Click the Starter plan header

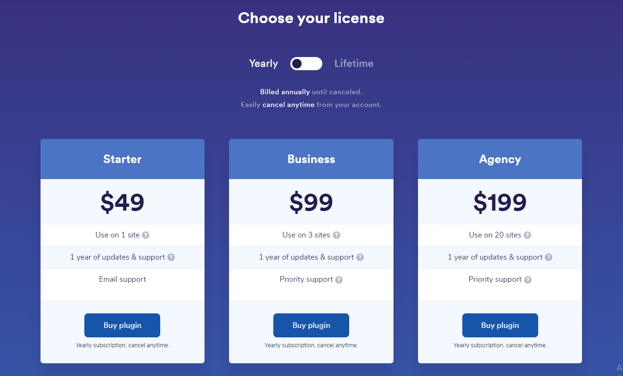point(123,159)
